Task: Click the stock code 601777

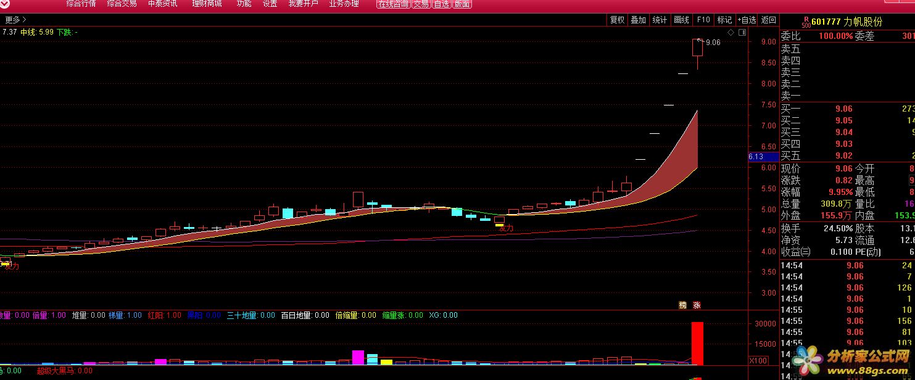Action: tap(827, 22)
